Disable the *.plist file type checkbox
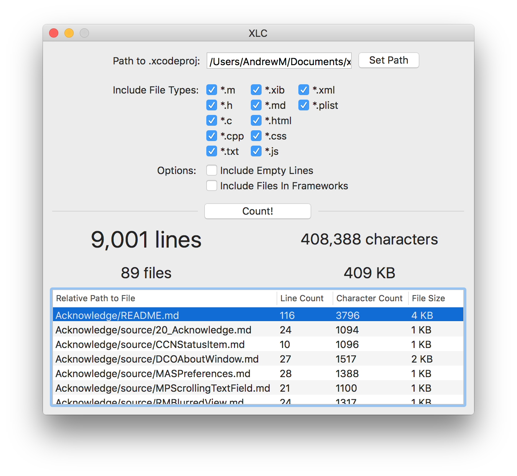 click(x=304, y=105)
